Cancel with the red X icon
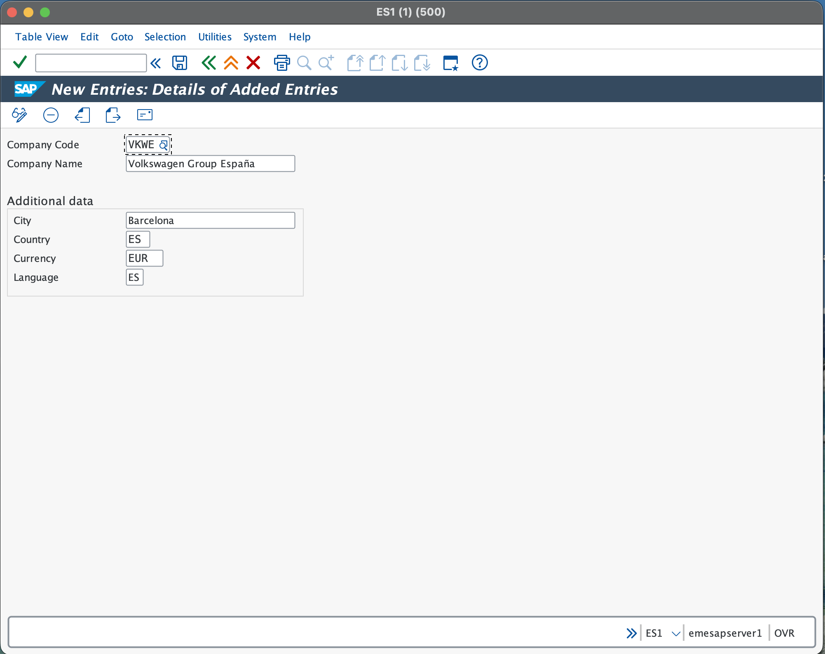The image size is (825, 654). click(253, 63)
